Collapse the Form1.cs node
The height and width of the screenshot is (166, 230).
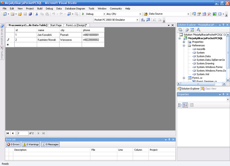point(184,78)
